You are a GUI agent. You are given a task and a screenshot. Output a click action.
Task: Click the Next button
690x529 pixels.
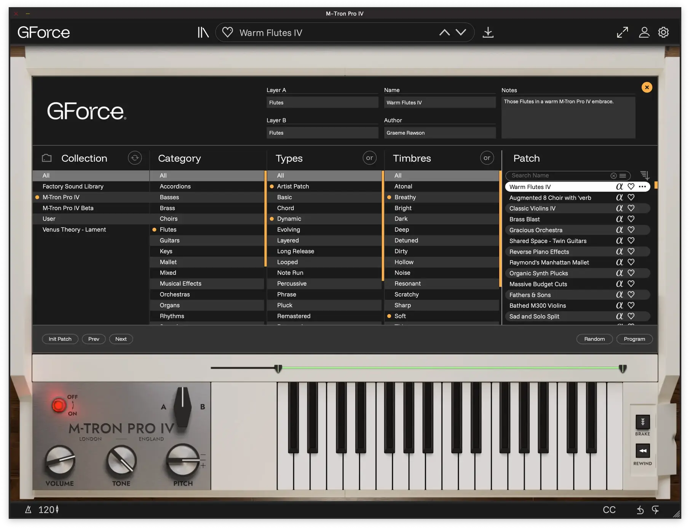[121, 339]
